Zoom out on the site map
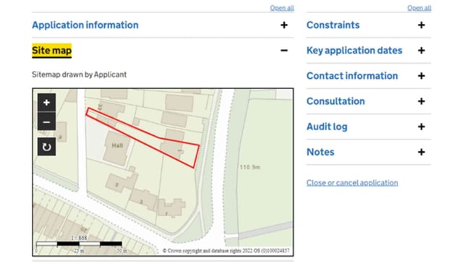 46,122
